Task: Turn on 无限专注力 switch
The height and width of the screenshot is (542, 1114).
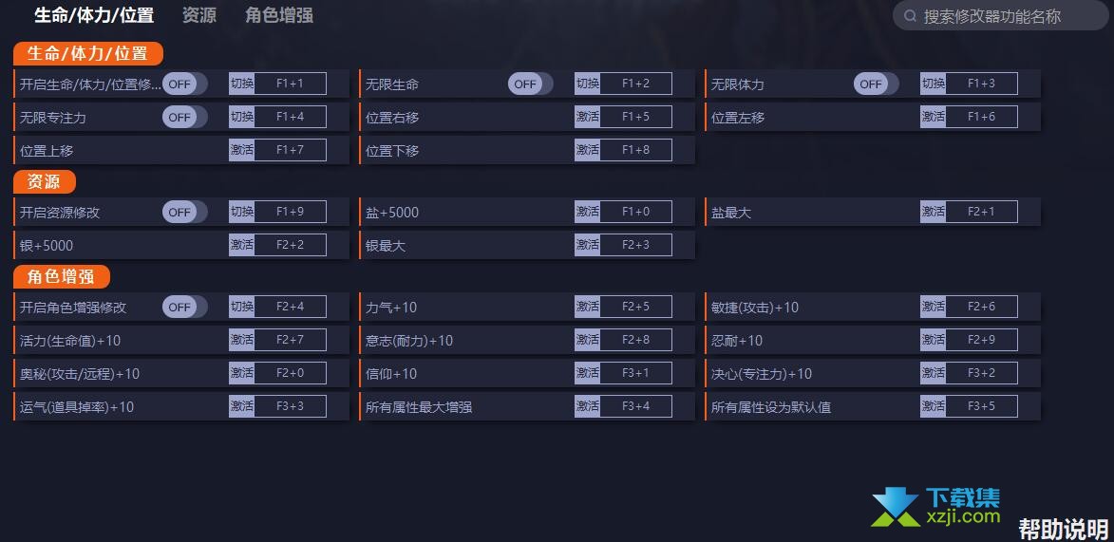Action: coord(185,117)
